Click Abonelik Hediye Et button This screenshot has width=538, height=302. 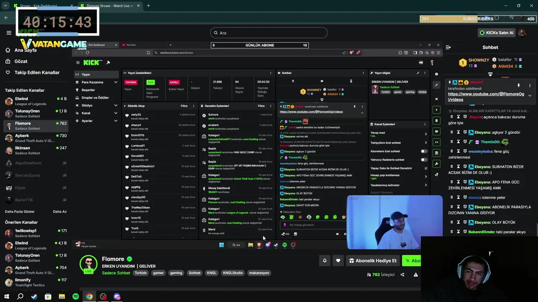[372, 260]
